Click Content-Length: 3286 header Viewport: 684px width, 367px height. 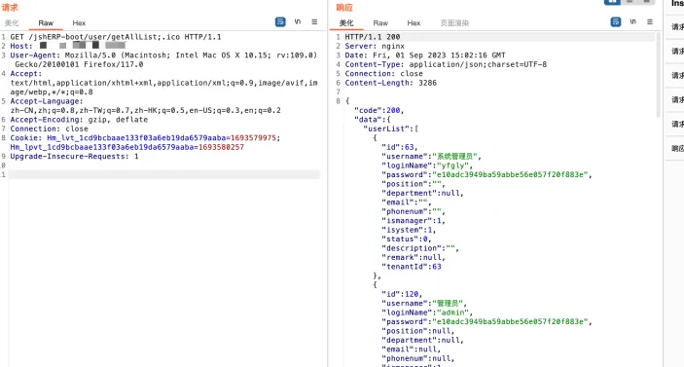[390, 83]
